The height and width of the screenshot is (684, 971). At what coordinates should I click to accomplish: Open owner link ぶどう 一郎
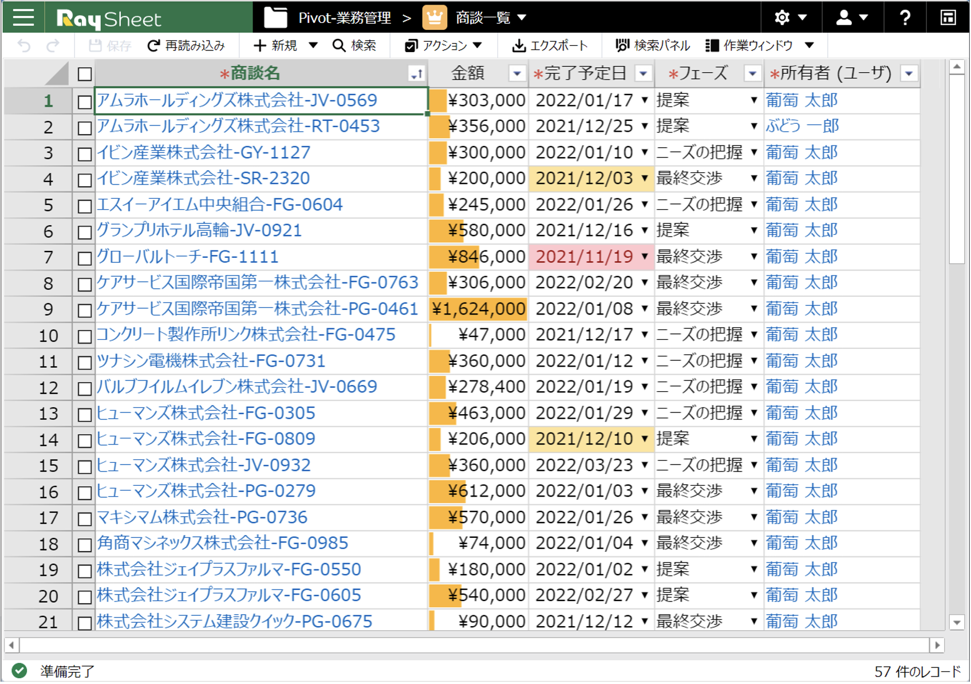802,126
